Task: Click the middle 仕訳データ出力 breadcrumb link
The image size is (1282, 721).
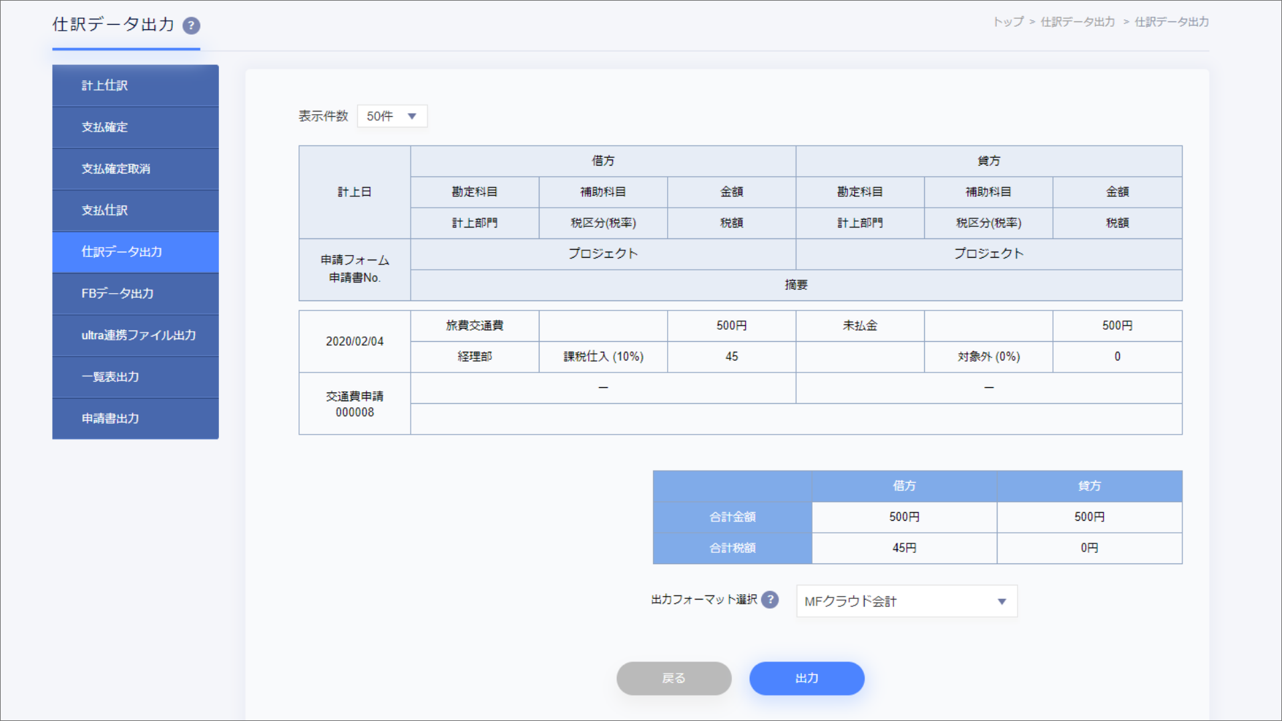Action: 1078,22
